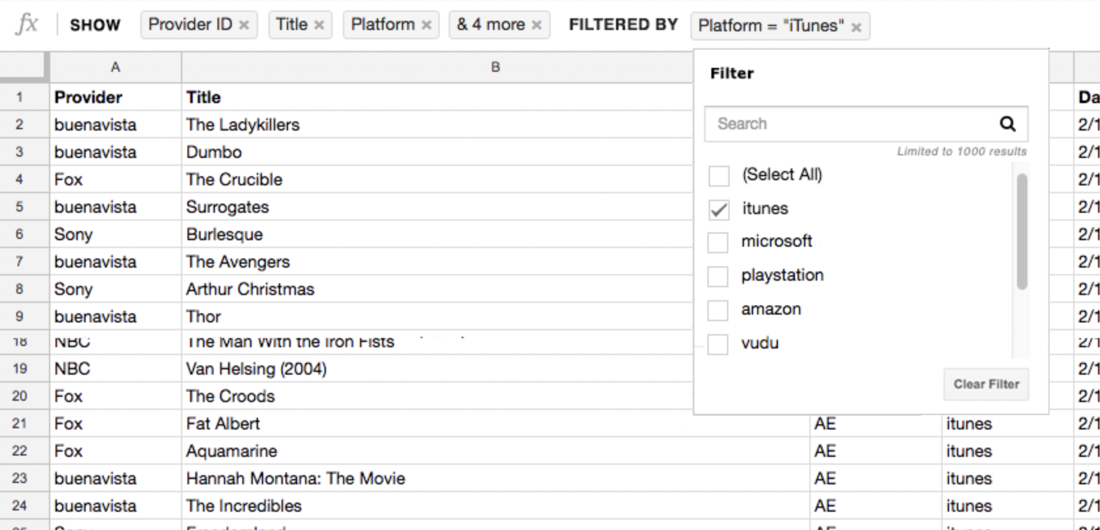
Task: Click Fox provider in The Crucible row
Action: pyautogui.click(x=116, y=179)
